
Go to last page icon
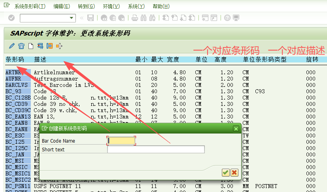click(x=192, y=18)
